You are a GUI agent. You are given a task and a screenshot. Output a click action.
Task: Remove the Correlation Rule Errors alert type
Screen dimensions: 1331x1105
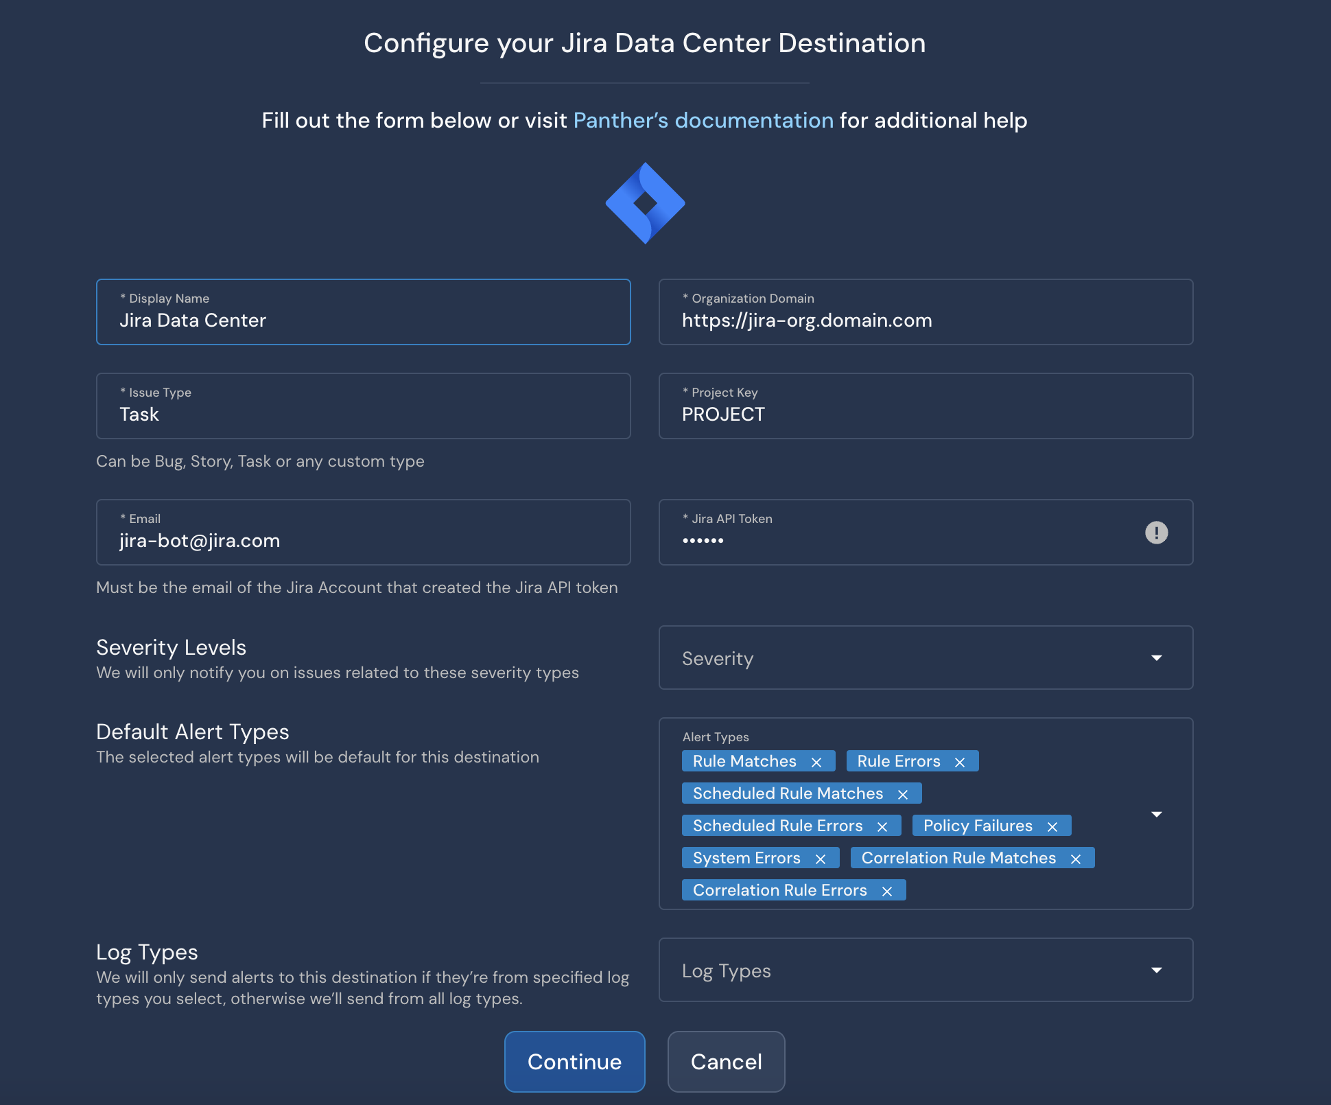click(x=887, y=890)
